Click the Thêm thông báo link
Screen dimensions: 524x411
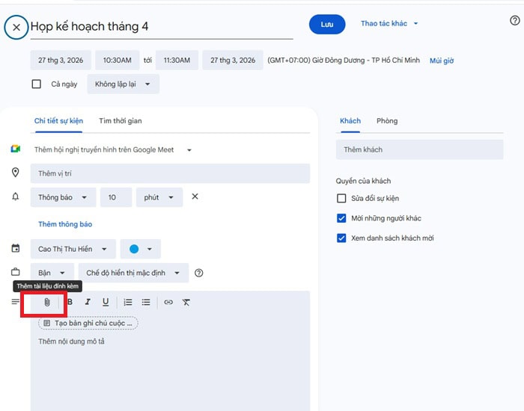click(x=65, y=224)
